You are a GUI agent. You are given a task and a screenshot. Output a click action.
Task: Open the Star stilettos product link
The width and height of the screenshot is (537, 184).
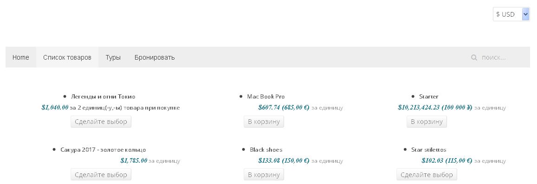(x=429, y=150)
